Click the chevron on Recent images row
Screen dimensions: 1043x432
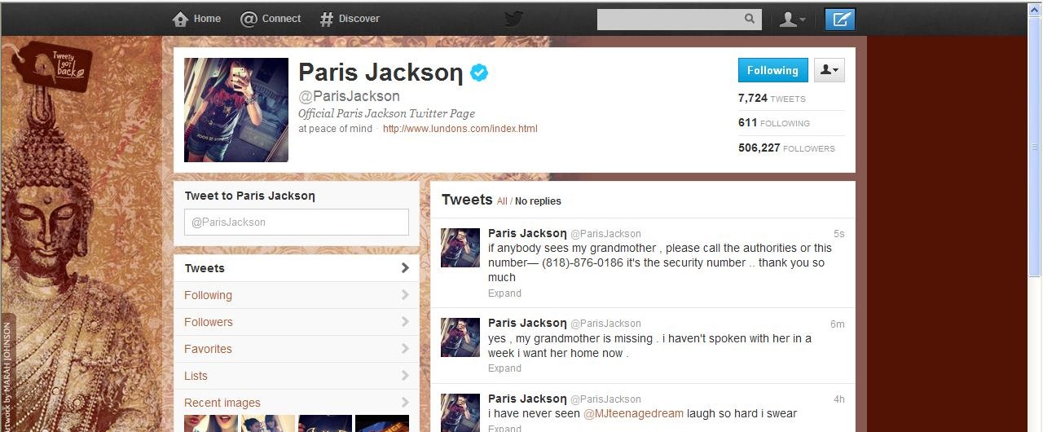(405, 403)
